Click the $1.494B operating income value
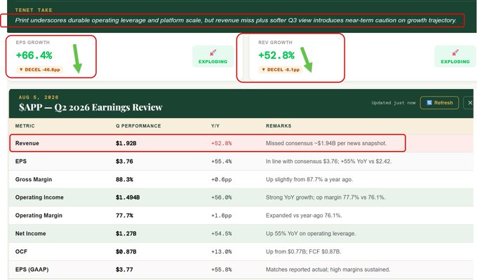Image resolution: width=477 pixels, height=280 pixels. (x=128, y=197)
